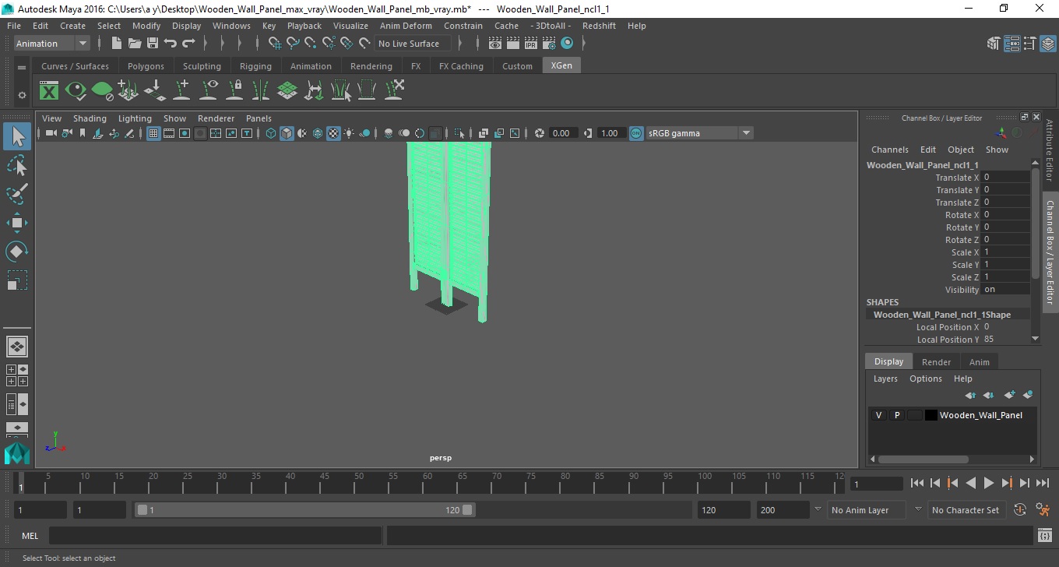This screenshot has height=567, width=1059.
Task: Click the Wooden_Wall_Panel layer color swatch
Action: pyautogui.click(x=931, y=415)
